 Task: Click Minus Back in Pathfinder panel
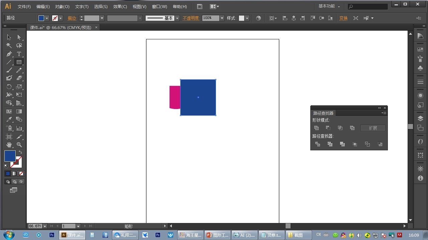[380, 144]
